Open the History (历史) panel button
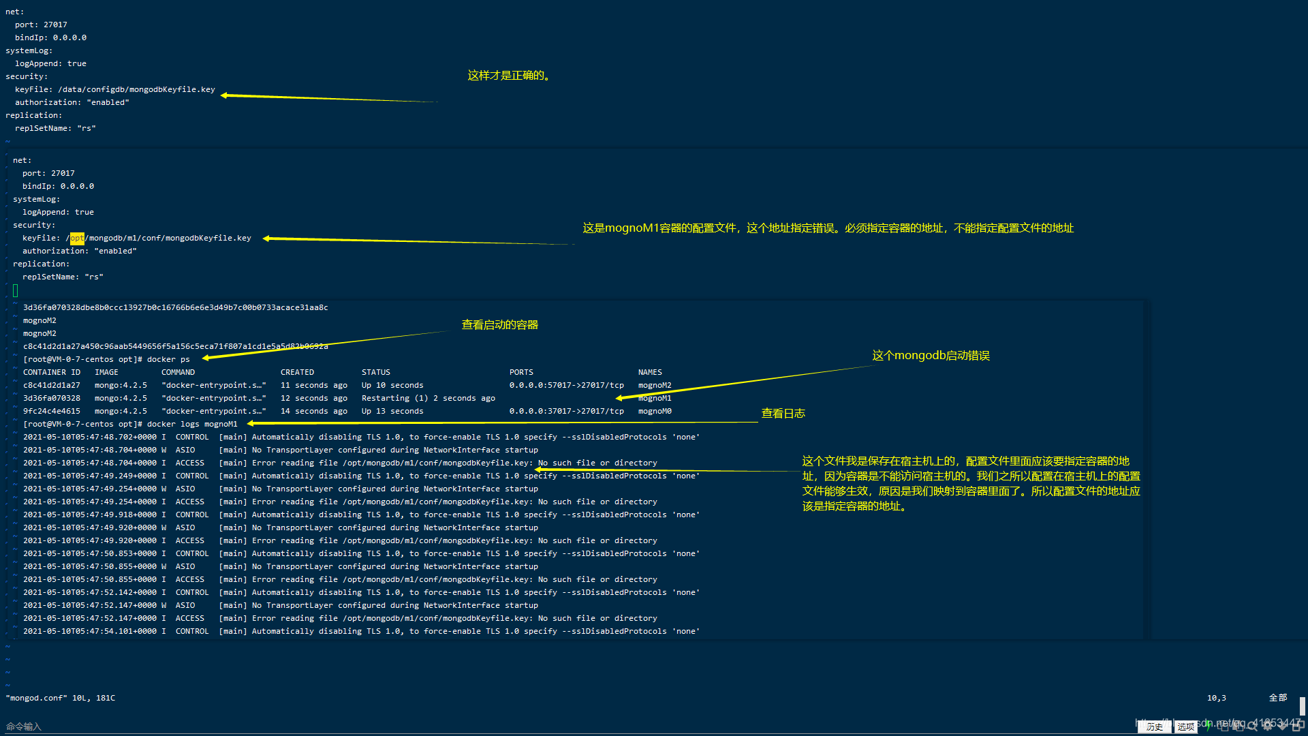This screenshot has width=1308, height=736. (x=1156, y=726)
